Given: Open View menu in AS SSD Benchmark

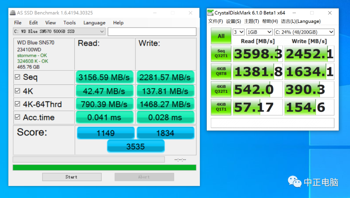Looking at the screenshot, I should click(x=51, y=23).
